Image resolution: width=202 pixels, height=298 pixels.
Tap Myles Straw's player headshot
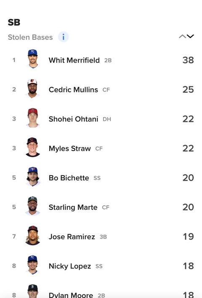pyautogui.click(x=32, y=147)
